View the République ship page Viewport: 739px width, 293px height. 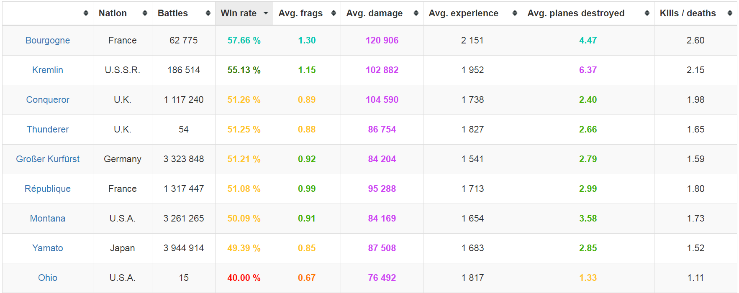48,189
